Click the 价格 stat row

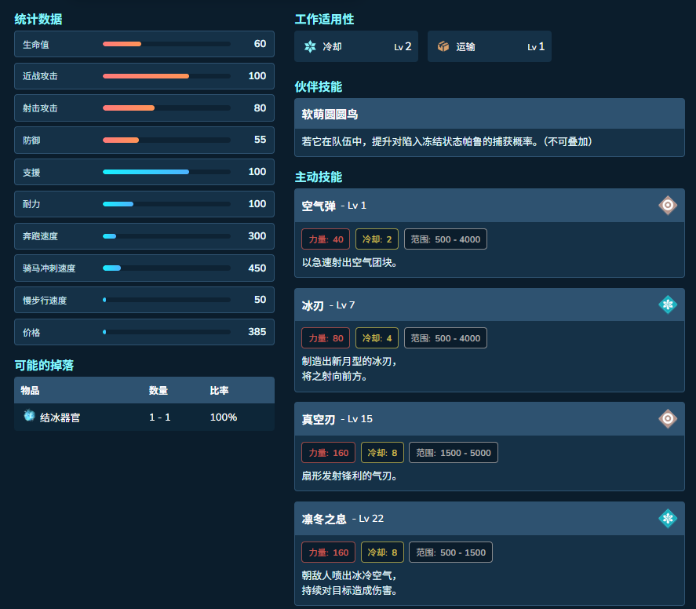coord(144,332)
